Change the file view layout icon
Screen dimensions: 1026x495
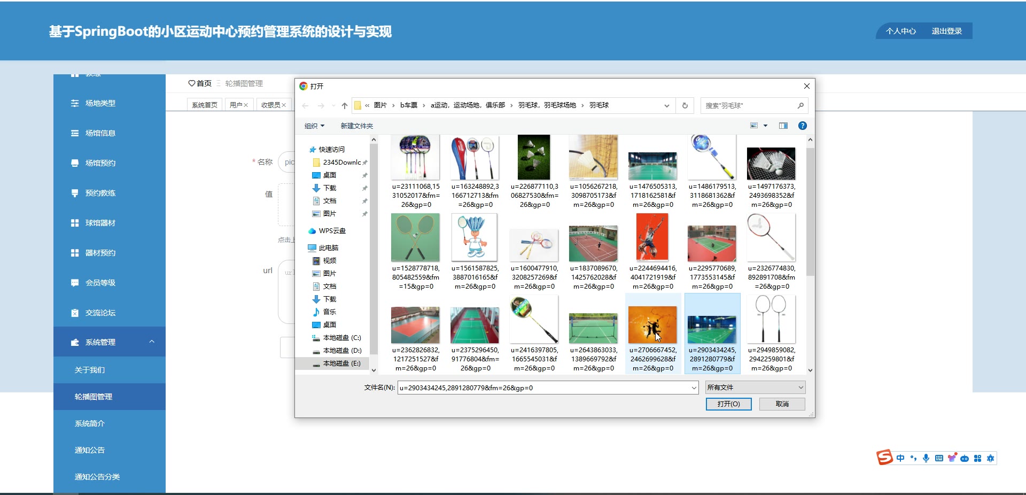[x=754, y=126]
